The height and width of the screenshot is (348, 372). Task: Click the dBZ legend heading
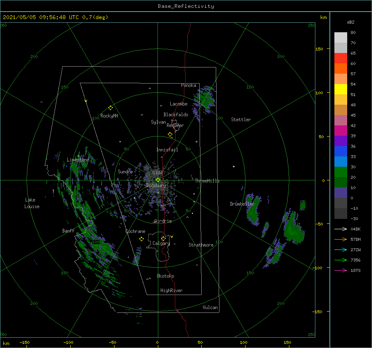pos(351,22)
